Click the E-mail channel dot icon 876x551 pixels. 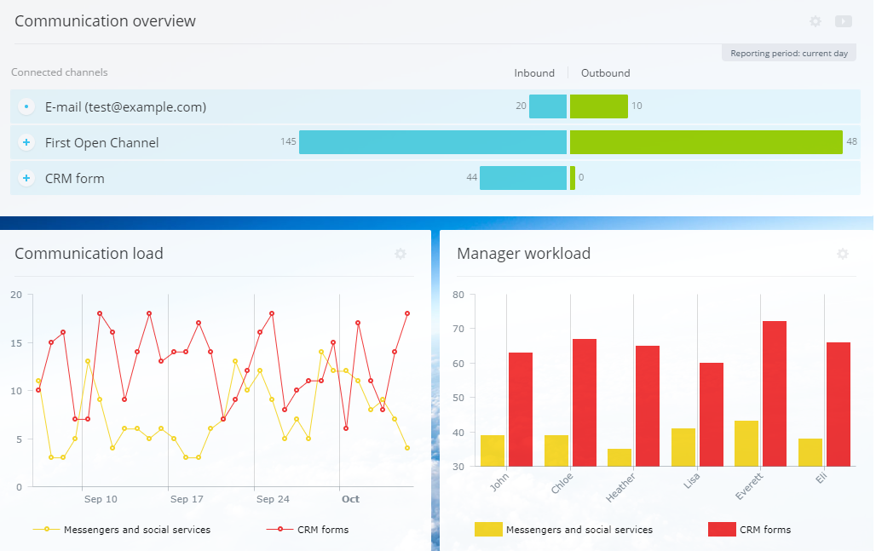[26, 107]
